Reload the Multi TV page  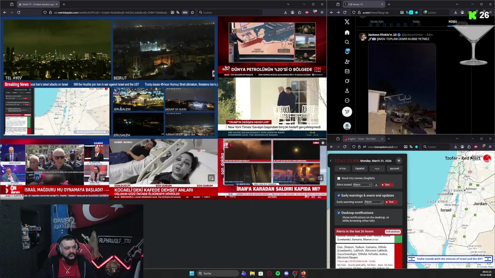[x=19, y=12]
